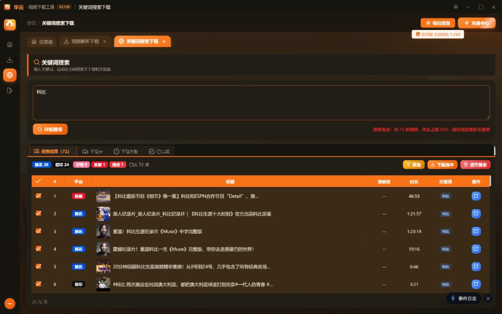The width and height of the screenshot is (502, 314).
Task: Uncheck the checkbox for row 2
Action: [38, 213]
